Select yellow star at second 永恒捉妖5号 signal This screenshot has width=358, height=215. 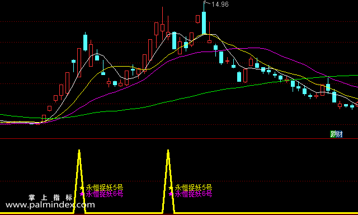coord(171,188)
